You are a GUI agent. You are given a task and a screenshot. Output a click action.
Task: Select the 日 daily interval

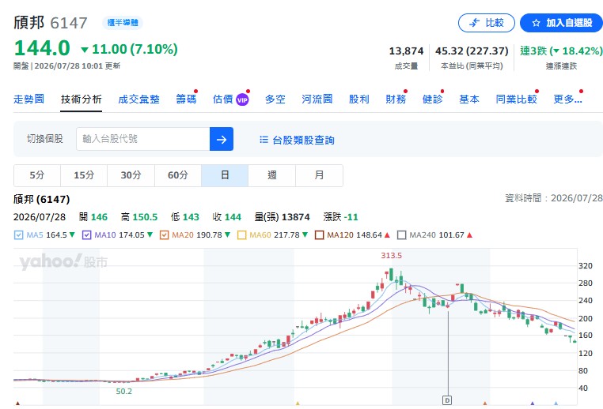pos(225,175)
